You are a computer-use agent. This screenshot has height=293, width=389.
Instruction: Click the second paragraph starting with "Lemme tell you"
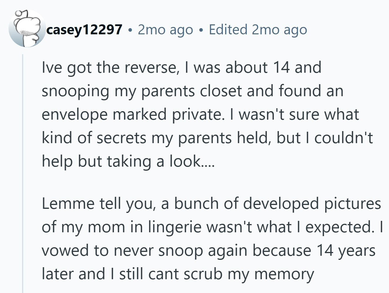click(212, 239)
